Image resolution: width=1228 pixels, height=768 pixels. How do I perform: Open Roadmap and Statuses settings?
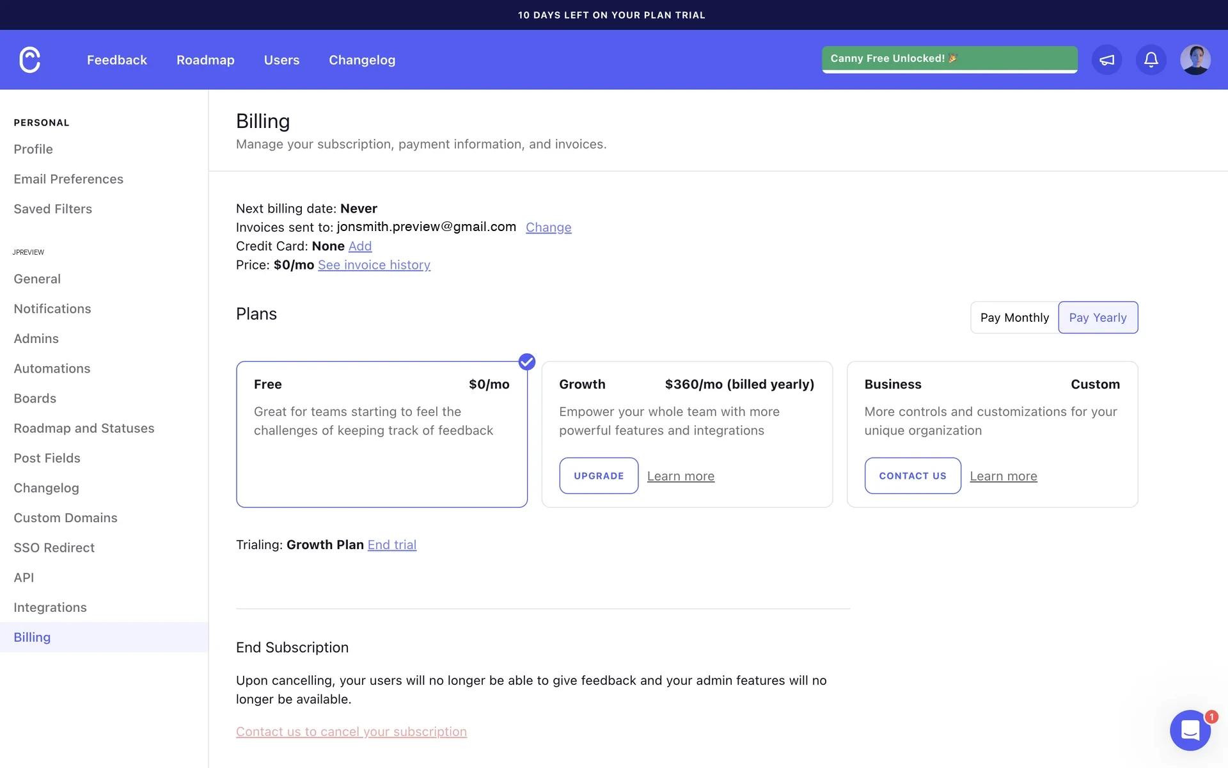[x=84, y=428]
